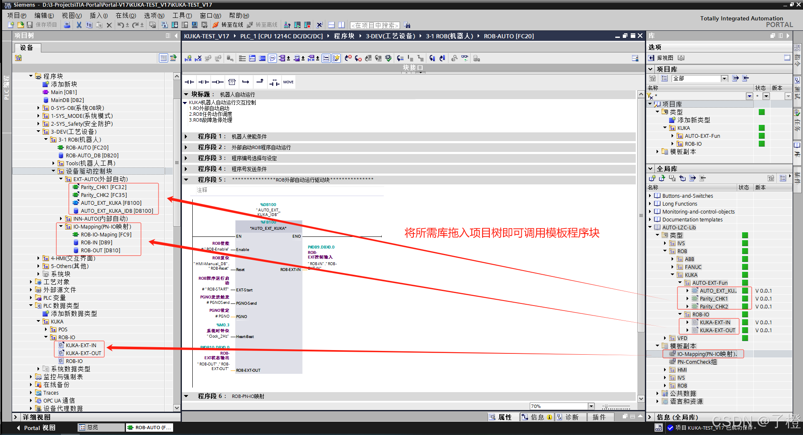Click the Stop CPU icon

(307, 25)
